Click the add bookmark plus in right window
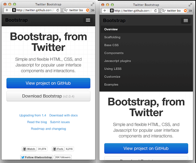 click(105, 11)
